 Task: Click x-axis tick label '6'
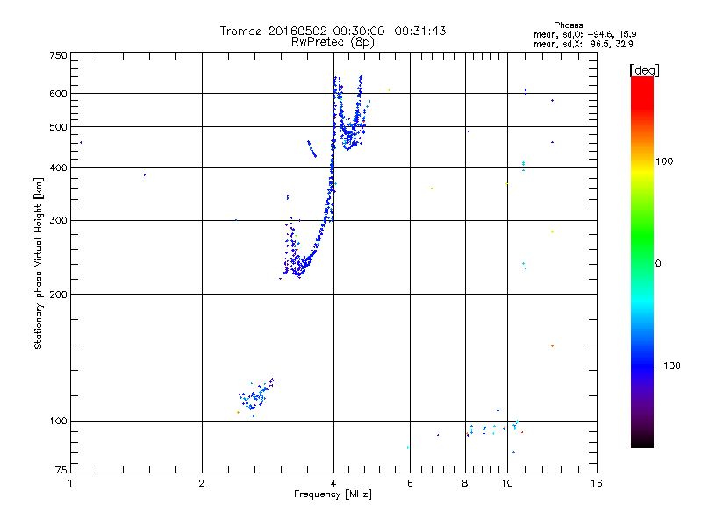tap(410, 483)
